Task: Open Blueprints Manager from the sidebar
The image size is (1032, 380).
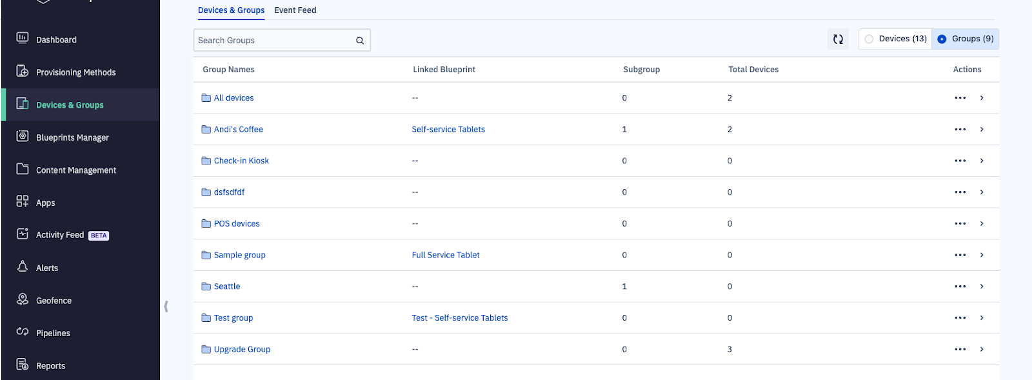Action: pyautogui.click(x=72, y=137)
